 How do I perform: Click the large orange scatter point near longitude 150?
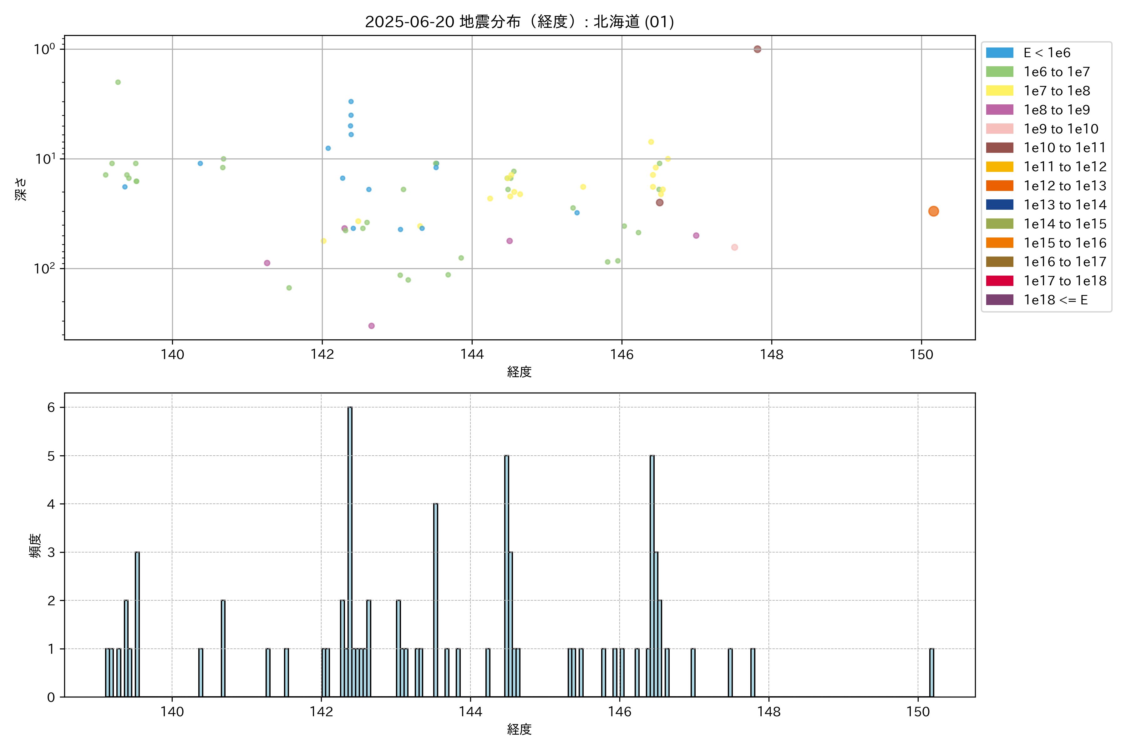pos(933,212)
